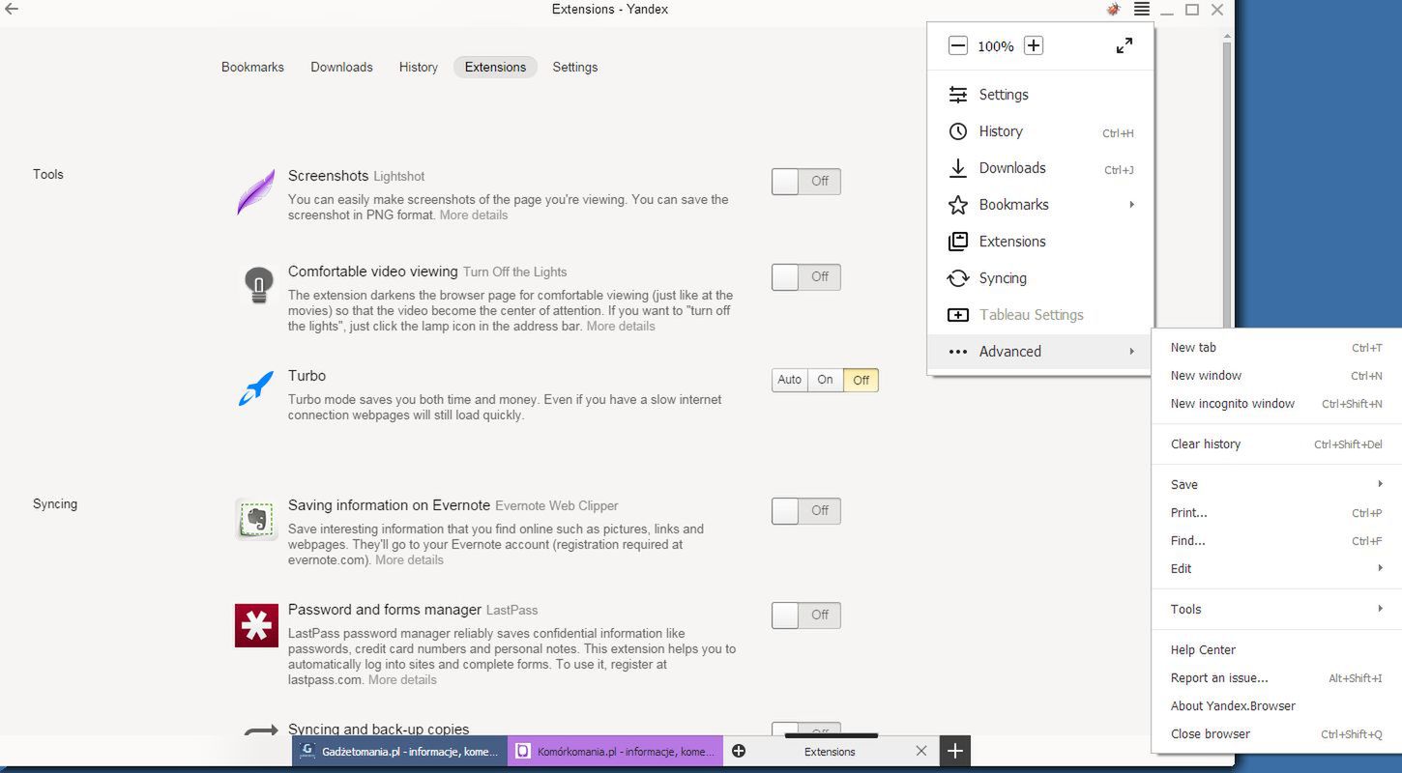
Task: Switch to the Downloads page tab
Action: [341, 67]
